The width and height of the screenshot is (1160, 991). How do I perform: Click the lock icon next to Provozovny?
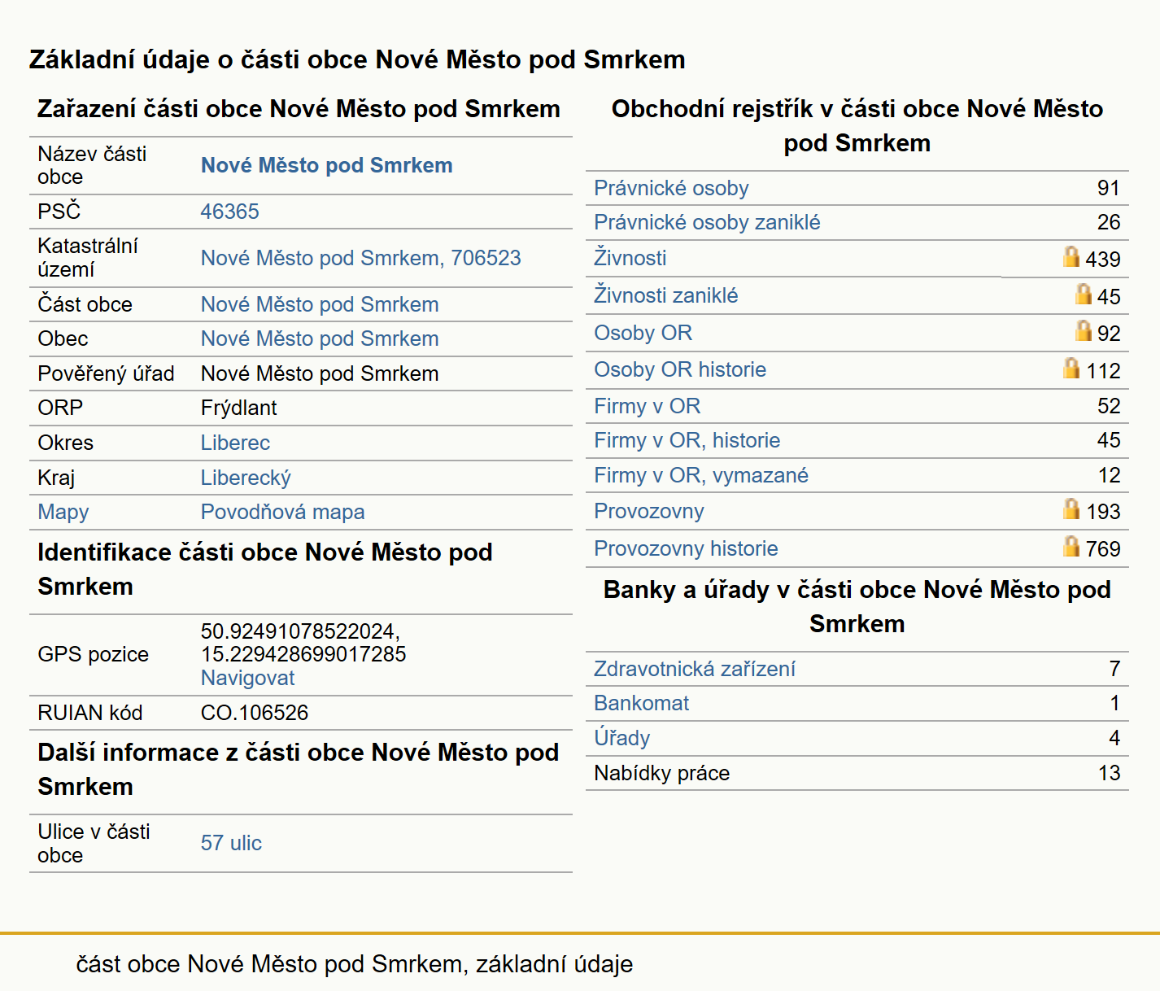pyautogui.click(x=1071, y=509)
